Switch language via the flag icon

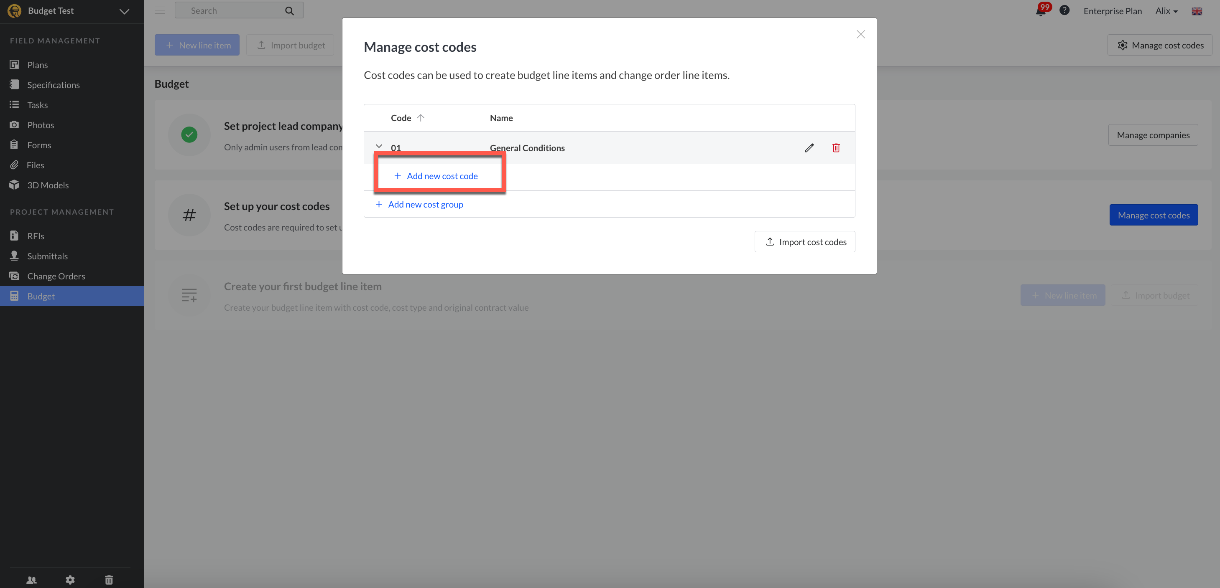pos(1196,11)
